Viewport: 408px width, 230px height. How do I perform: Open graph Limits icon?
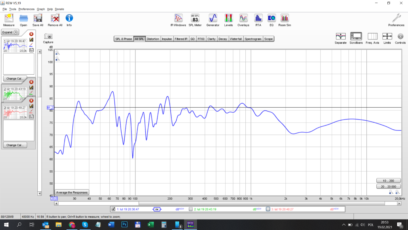387,36
